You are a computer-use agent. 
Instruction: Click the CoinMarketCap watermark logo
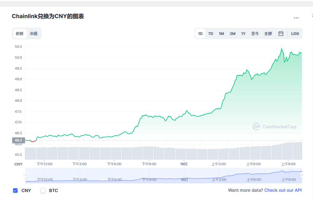click(x=275, y=126)
